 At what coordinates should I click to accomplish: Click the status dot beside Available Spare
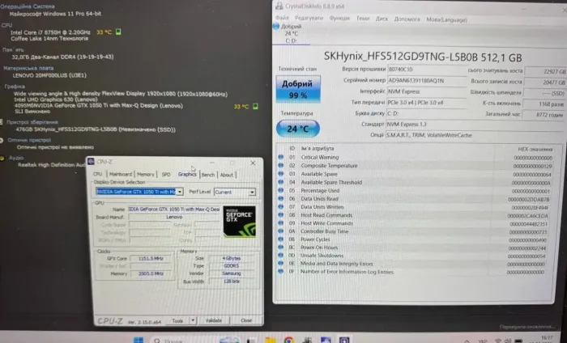[280, 174]
